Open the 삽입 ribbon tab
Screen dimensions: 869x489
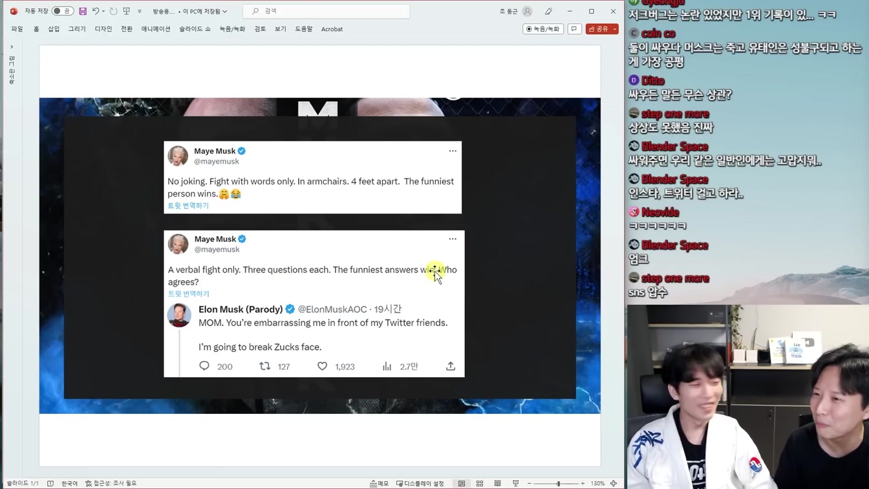[54, 29]
